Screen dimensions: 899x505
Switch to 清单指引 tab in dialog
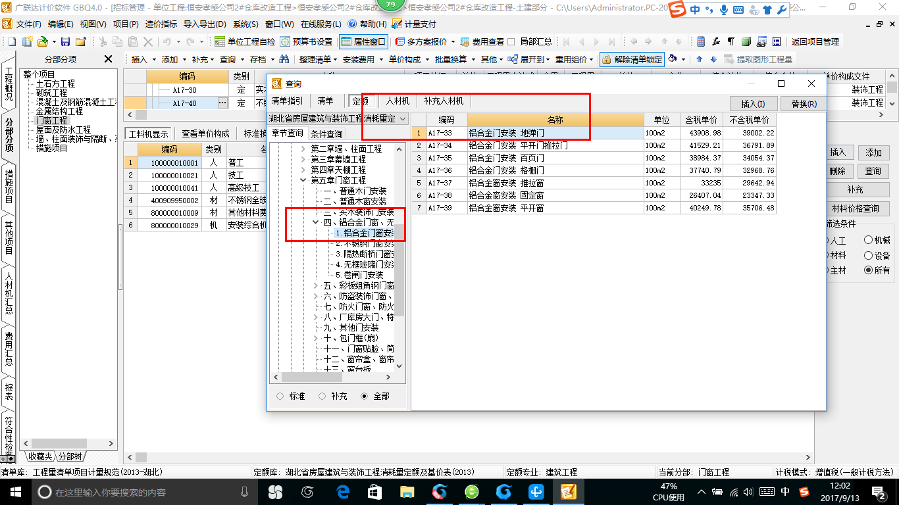[x=288, y=101]
